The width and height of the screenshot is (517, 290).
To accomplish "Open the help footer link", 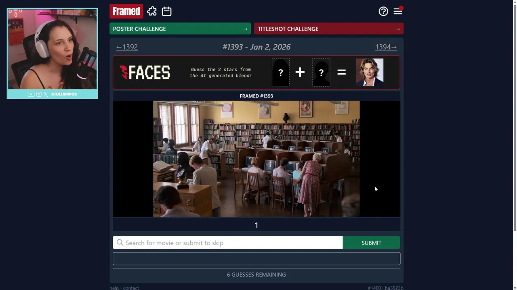I will click(x=114, y=288).
